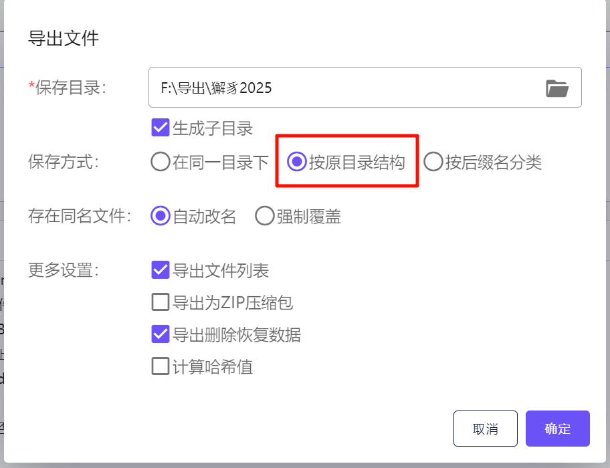The image size is (610, 468).
Task: Disable the 导出文件列表 checkbox
Action: coord(160,270)
